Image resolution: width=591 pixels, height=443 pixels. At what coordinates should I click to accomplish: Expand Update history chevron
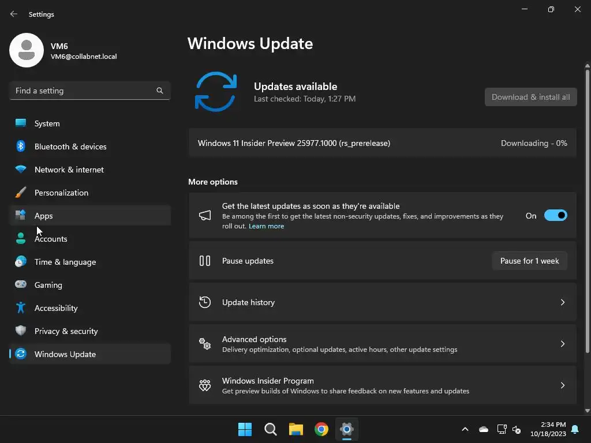pyautogui.click(x=562, y=302)
